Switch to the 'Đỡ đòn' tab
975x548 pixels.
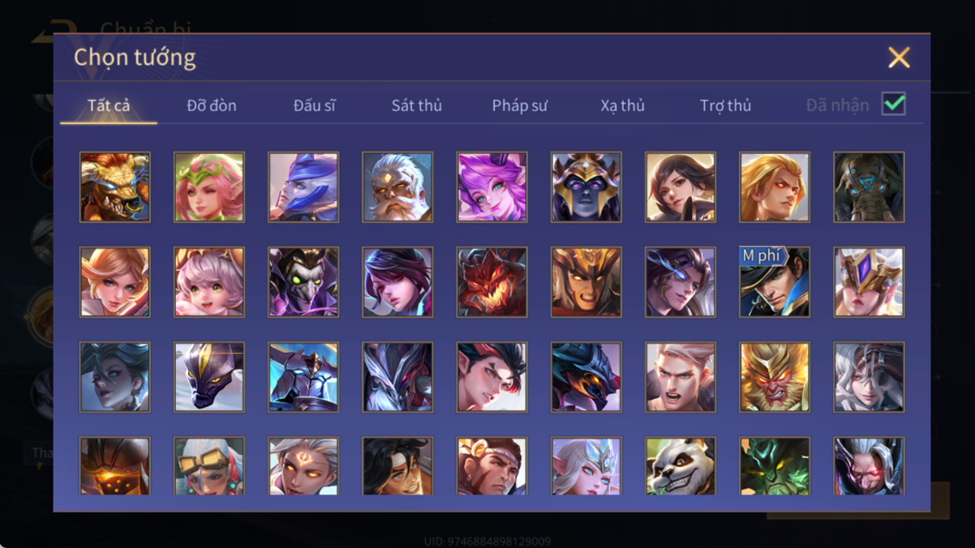211,105
